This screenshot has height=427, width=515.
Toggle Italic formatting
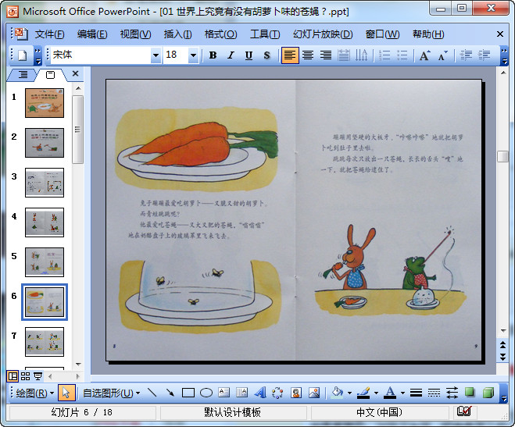point(231,55)
